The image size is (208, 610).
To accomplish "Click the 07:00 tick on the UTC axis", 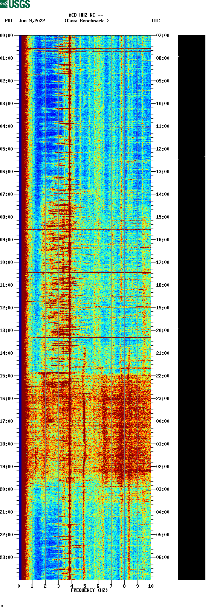I will pyautogui.click(x=163, y=35).
